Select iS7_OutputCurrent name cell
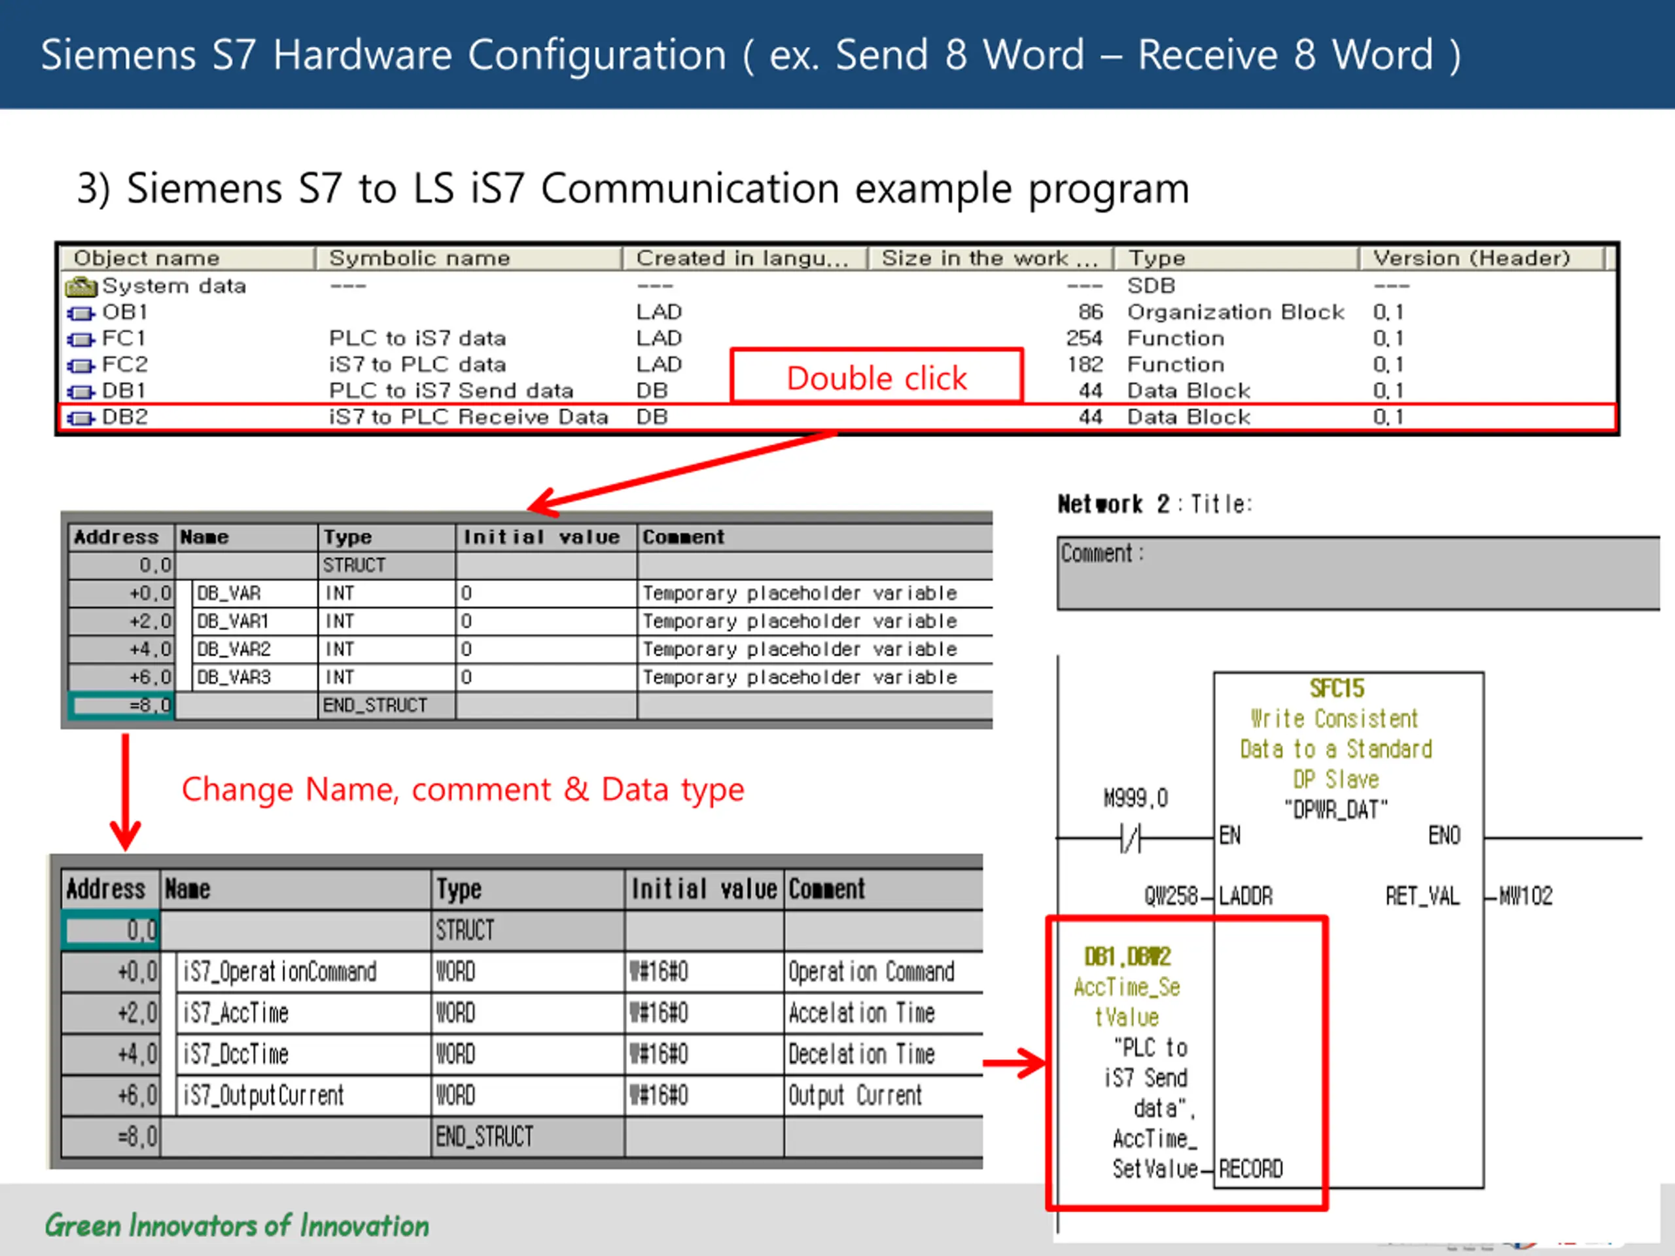1675x1256 pixels. pyautogui.click(x=303, y=1096)
